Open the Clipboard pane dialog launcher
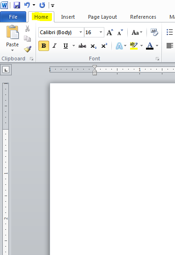 pyautogui.click(x=32, y=58)
